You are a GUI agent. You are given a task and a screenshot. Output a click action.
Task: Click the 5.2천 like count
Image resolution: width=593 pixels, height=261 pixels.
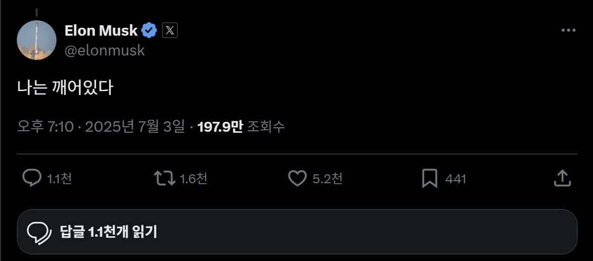(x=327, y=178)
